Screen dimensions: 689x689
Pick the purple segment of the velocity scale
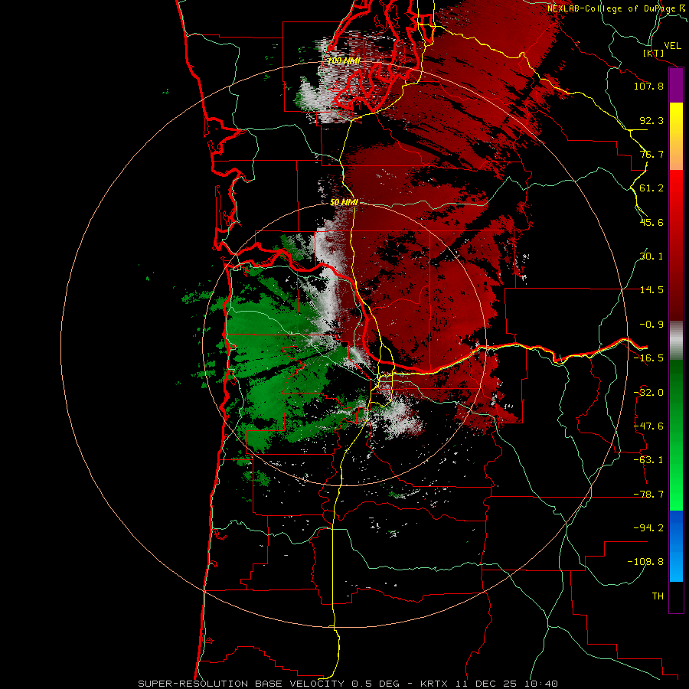[x=676, y=86]
